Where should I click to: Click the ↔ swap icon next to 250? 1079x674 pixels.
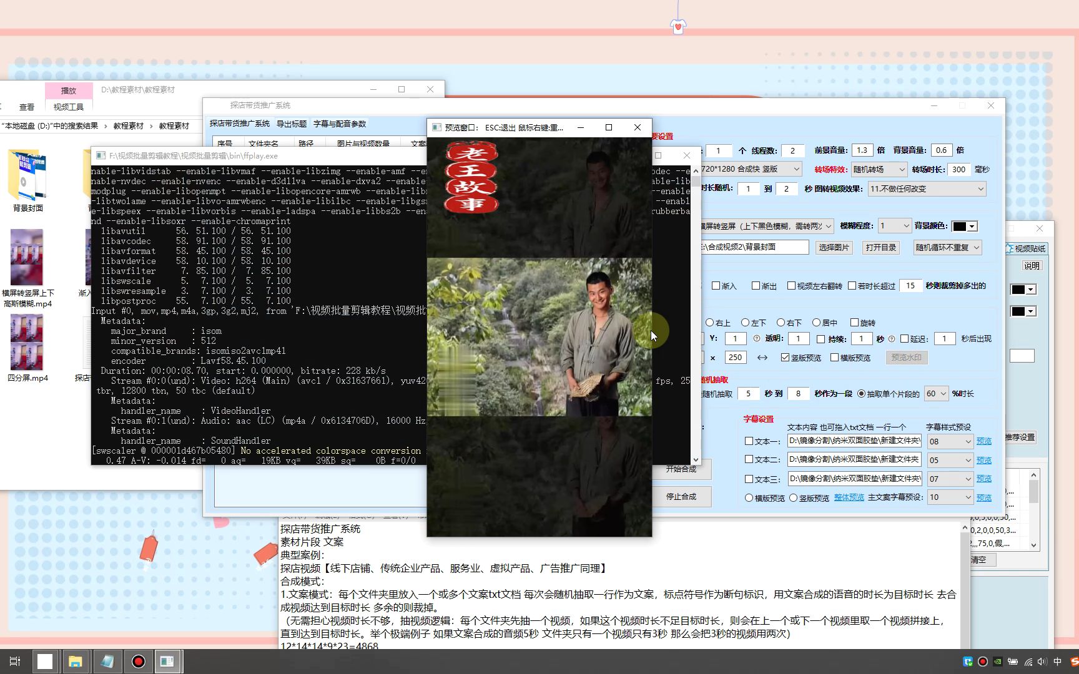[762, 357]
